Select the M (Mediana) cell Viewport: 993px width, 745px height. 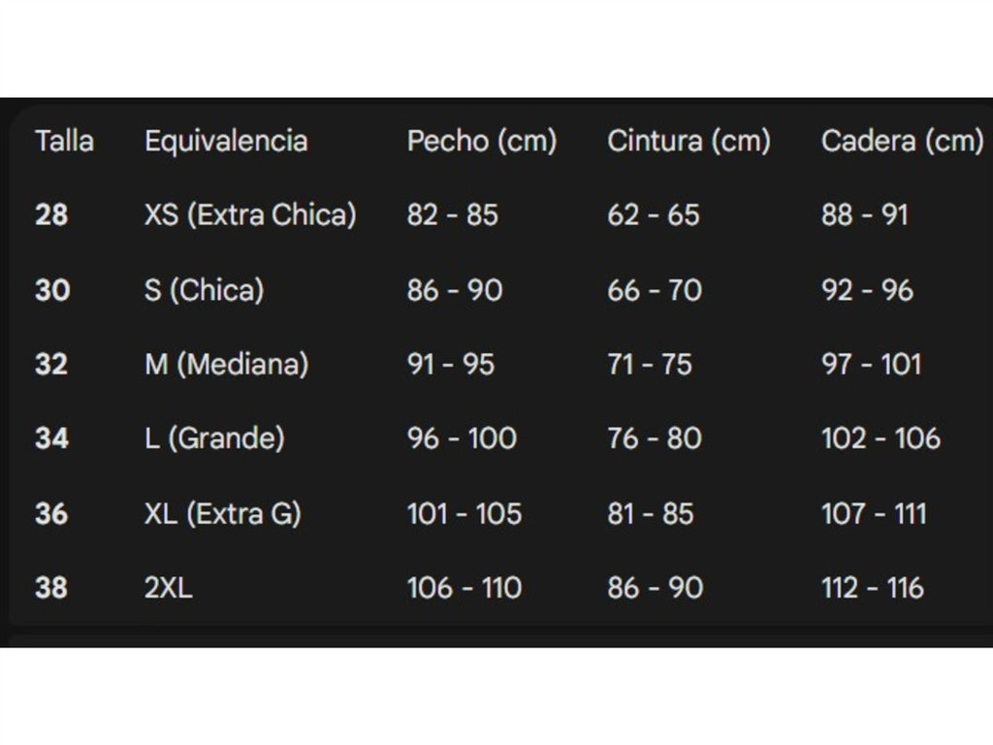227,365
